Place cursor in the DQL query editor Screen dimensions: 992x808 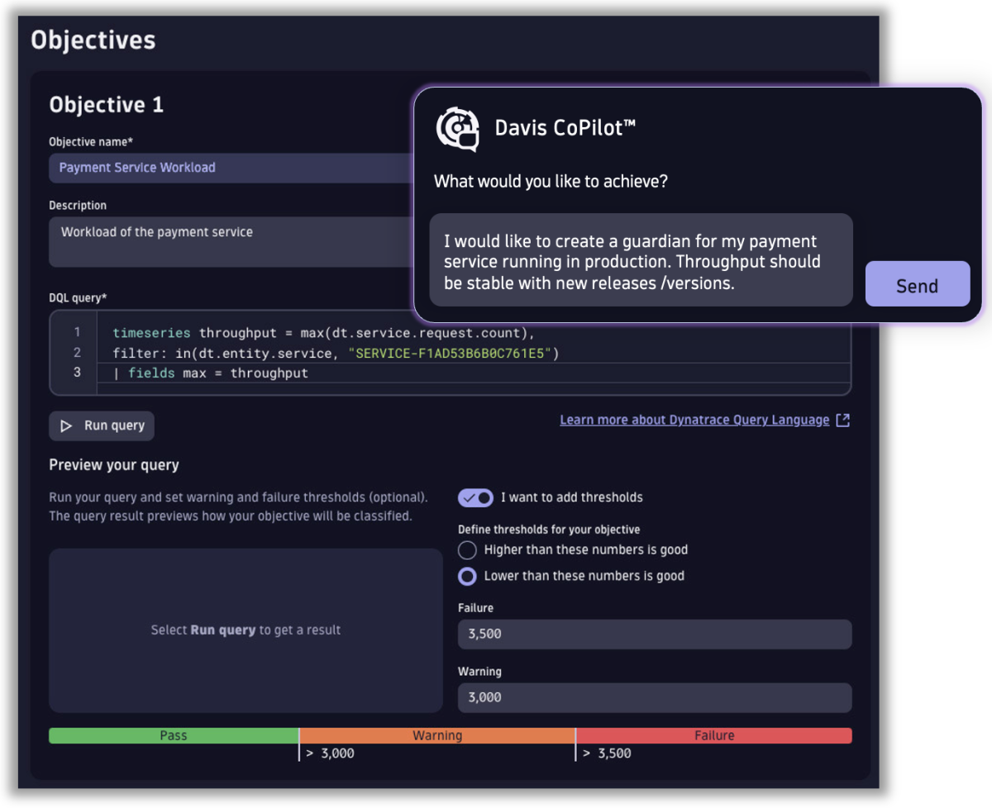pos(331,353)
